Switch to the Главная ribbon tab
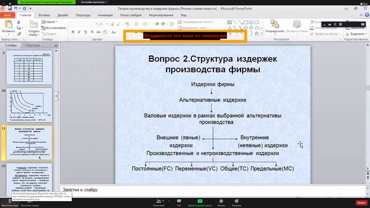Viewport: 370px width, 208px height. click(25, 15)
